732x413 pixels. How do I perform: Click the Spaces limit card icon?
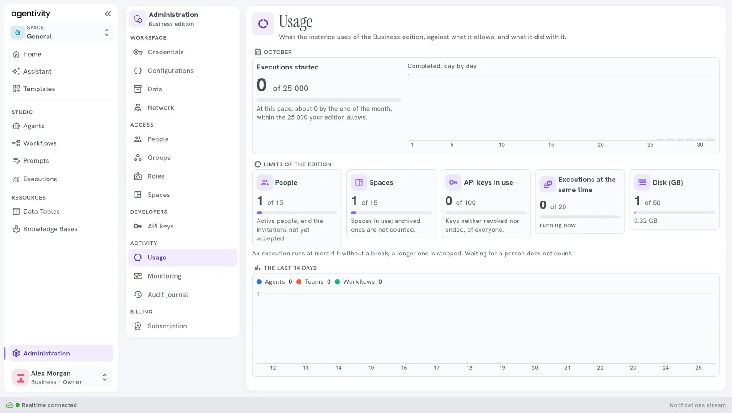(359, 182)
